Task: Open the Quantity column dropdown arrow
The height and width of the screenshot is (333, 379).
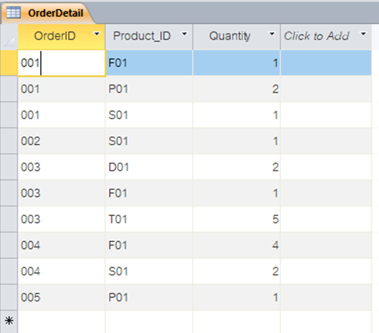Action: tap(272, 34)
